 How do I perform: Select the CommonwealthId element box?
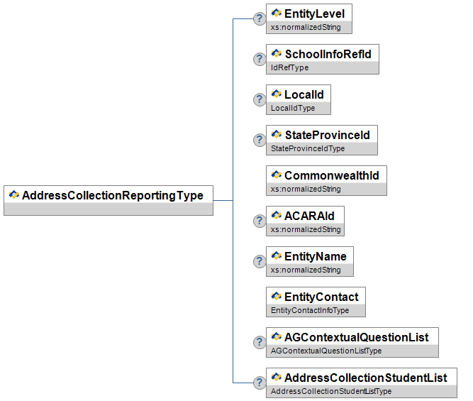tap(331, 175)
